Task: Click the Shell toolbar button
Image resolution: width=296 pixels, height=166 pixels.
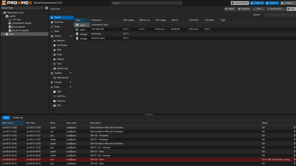Action: (257, 9)
